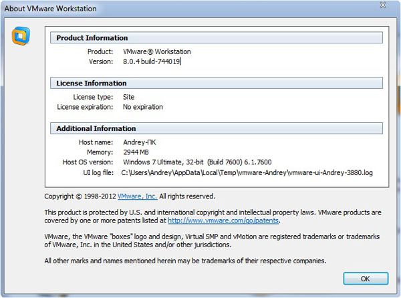The height and width of the screenshot is (298, 401).
Task: Click the License Information section header
Action: (x=91, y=84)
